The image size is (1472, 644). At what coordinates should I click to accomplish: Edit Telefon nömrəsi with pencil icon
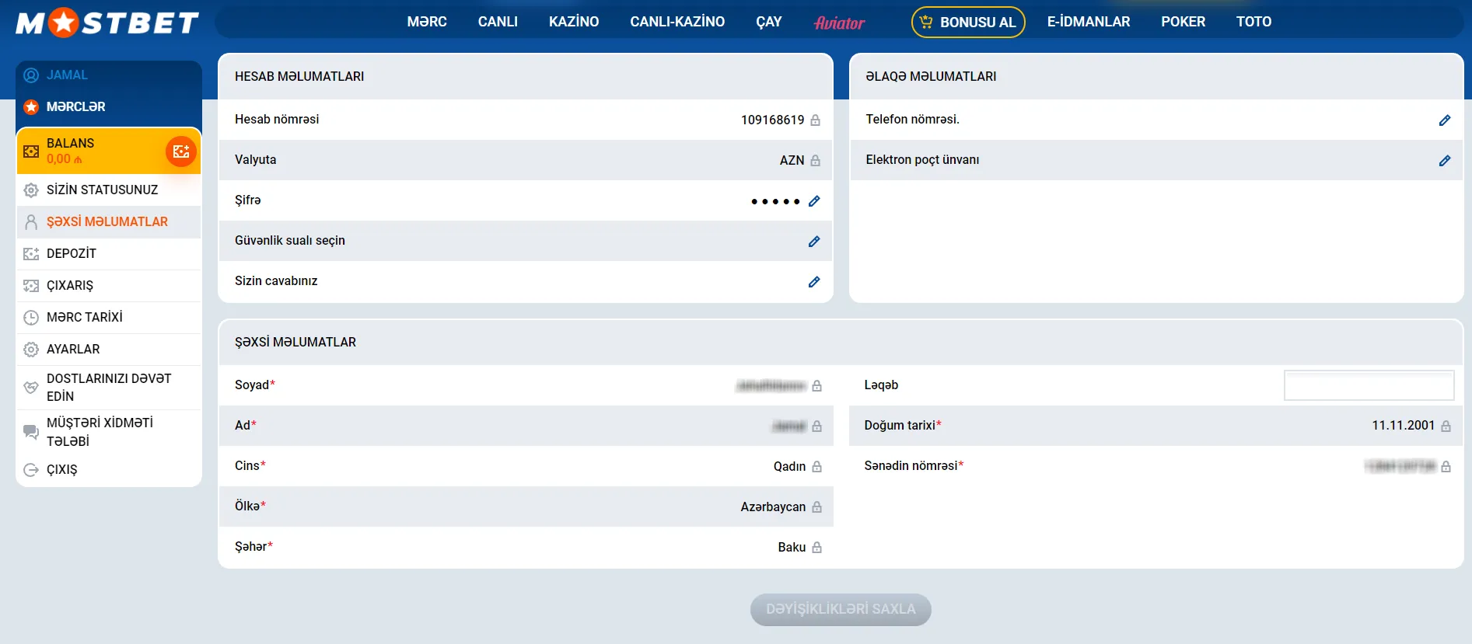1444,120
